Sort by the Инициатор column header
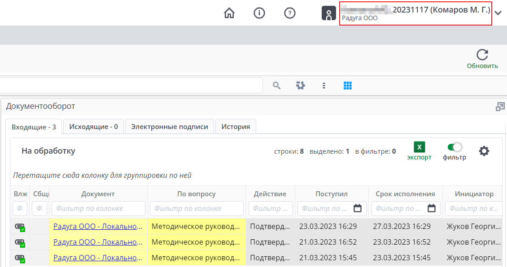Screen dimensions: 507x267 [x=474, y=194]
